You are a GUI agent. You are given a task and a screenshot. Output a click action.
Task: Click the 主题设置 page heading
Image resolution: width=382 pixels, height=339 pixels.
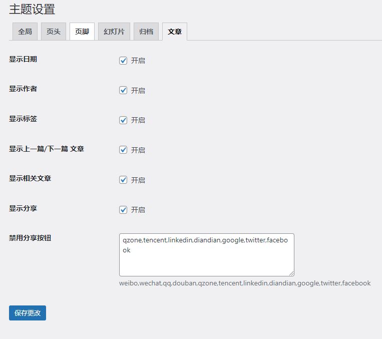(32, 9)
